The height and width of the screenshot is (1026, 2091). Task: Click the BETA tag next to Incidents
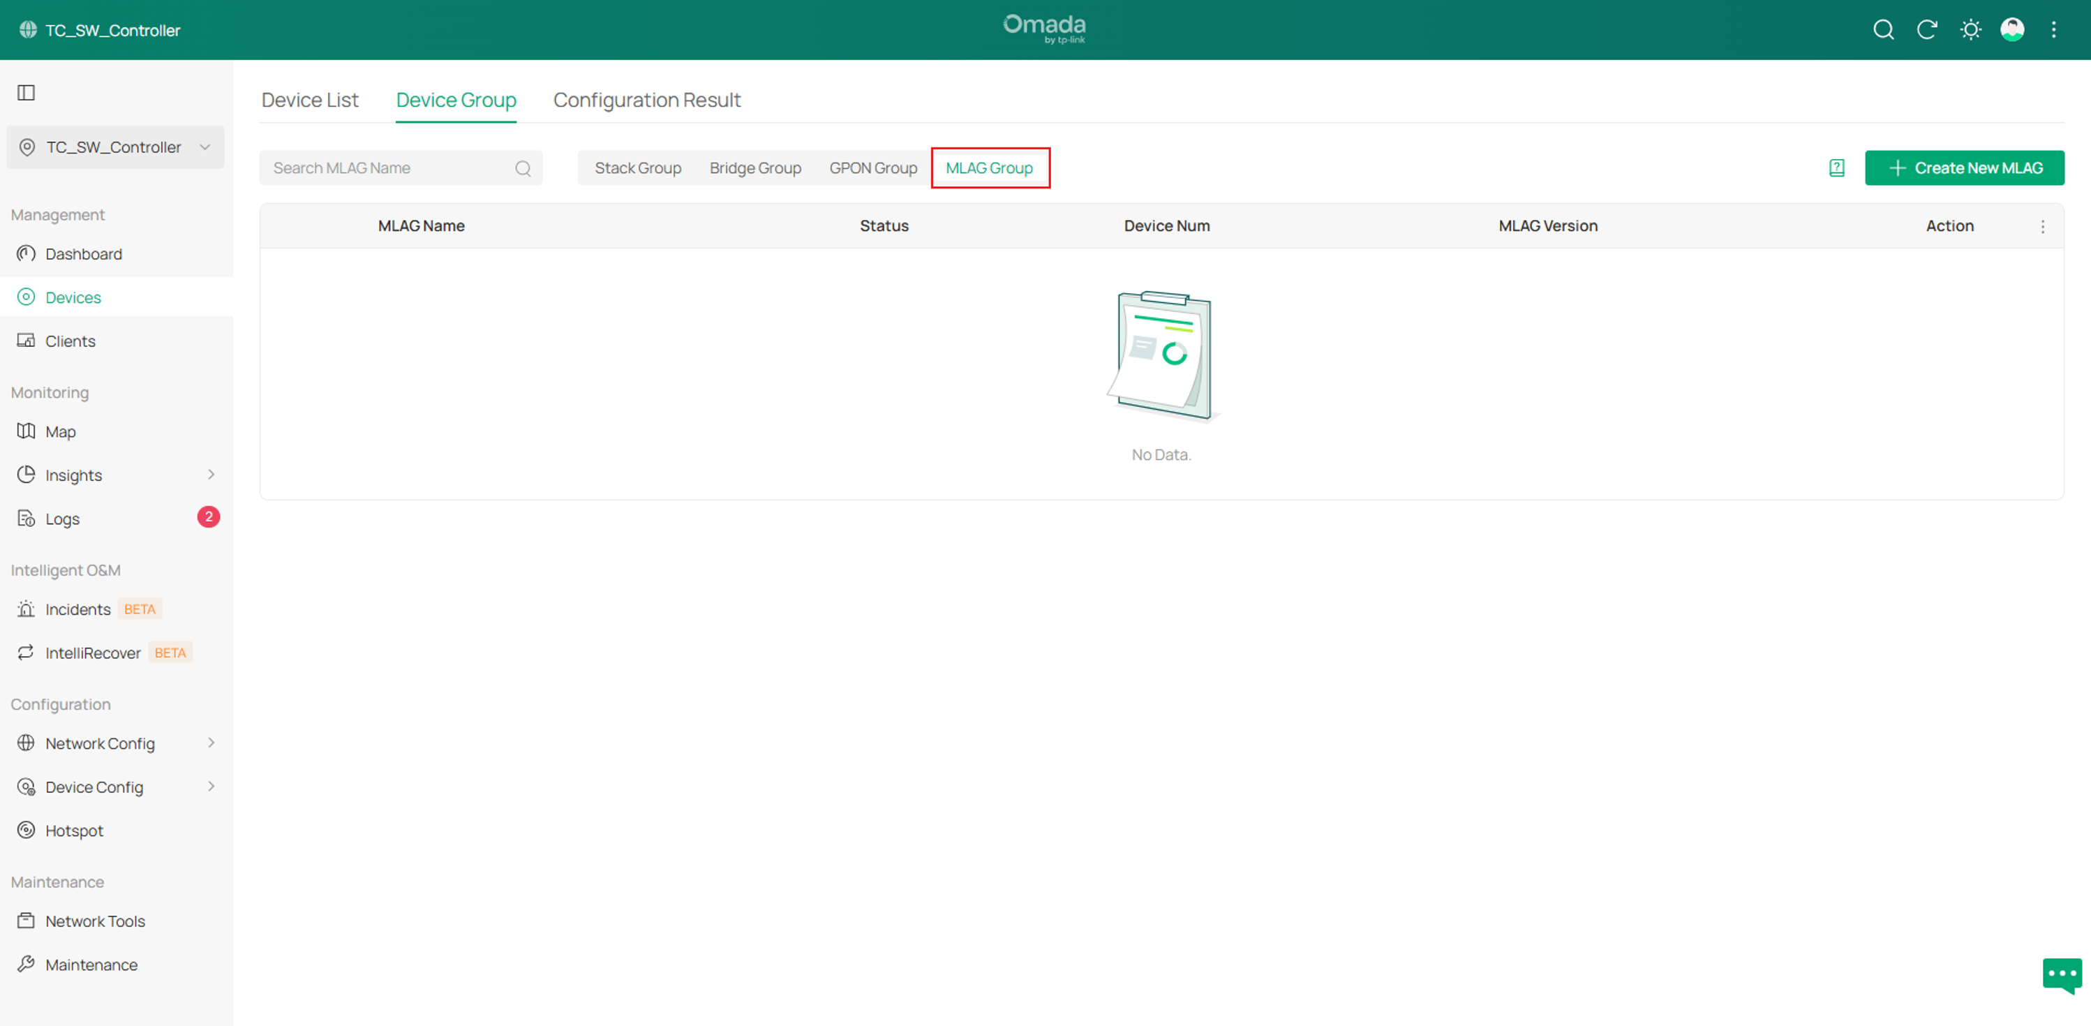point(140,609)
